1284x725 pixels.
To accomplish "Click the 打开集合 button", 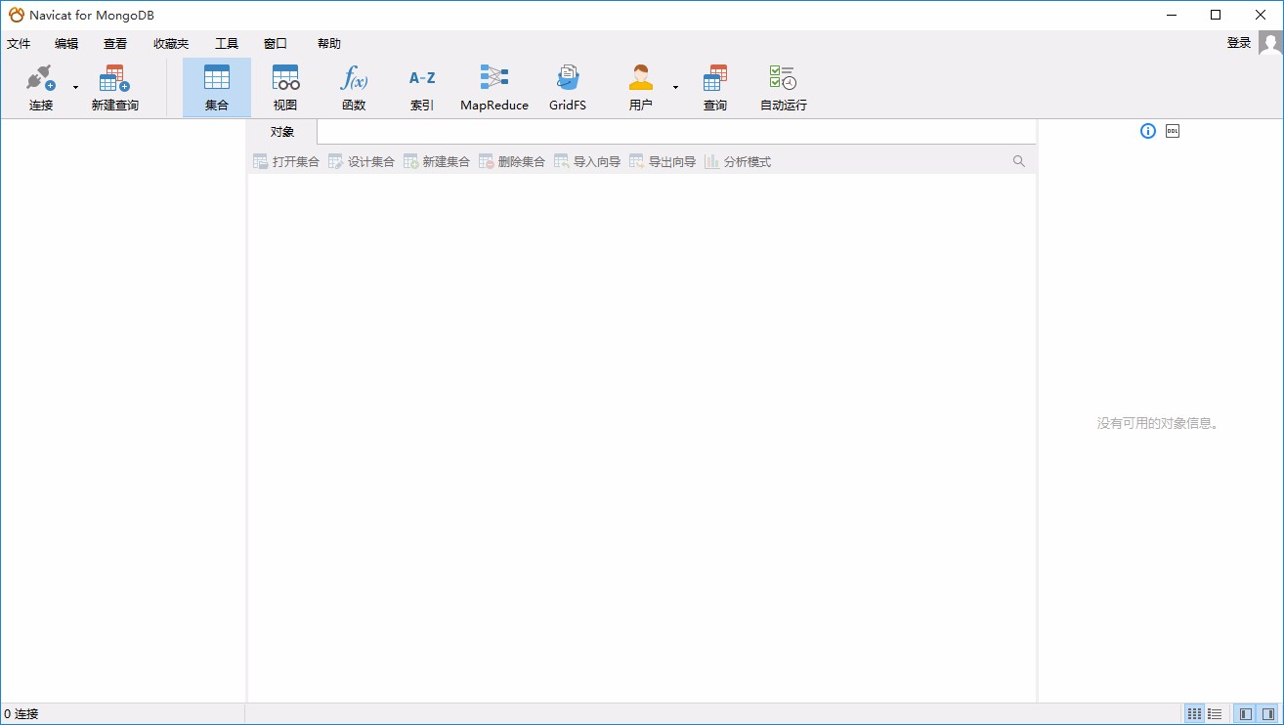I will pyautogui.click(x=286, y=162).
